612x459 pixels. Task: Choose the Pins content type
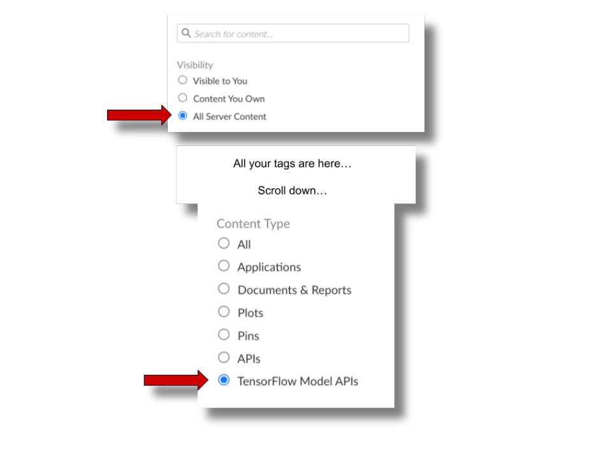[x=224, y=335]
